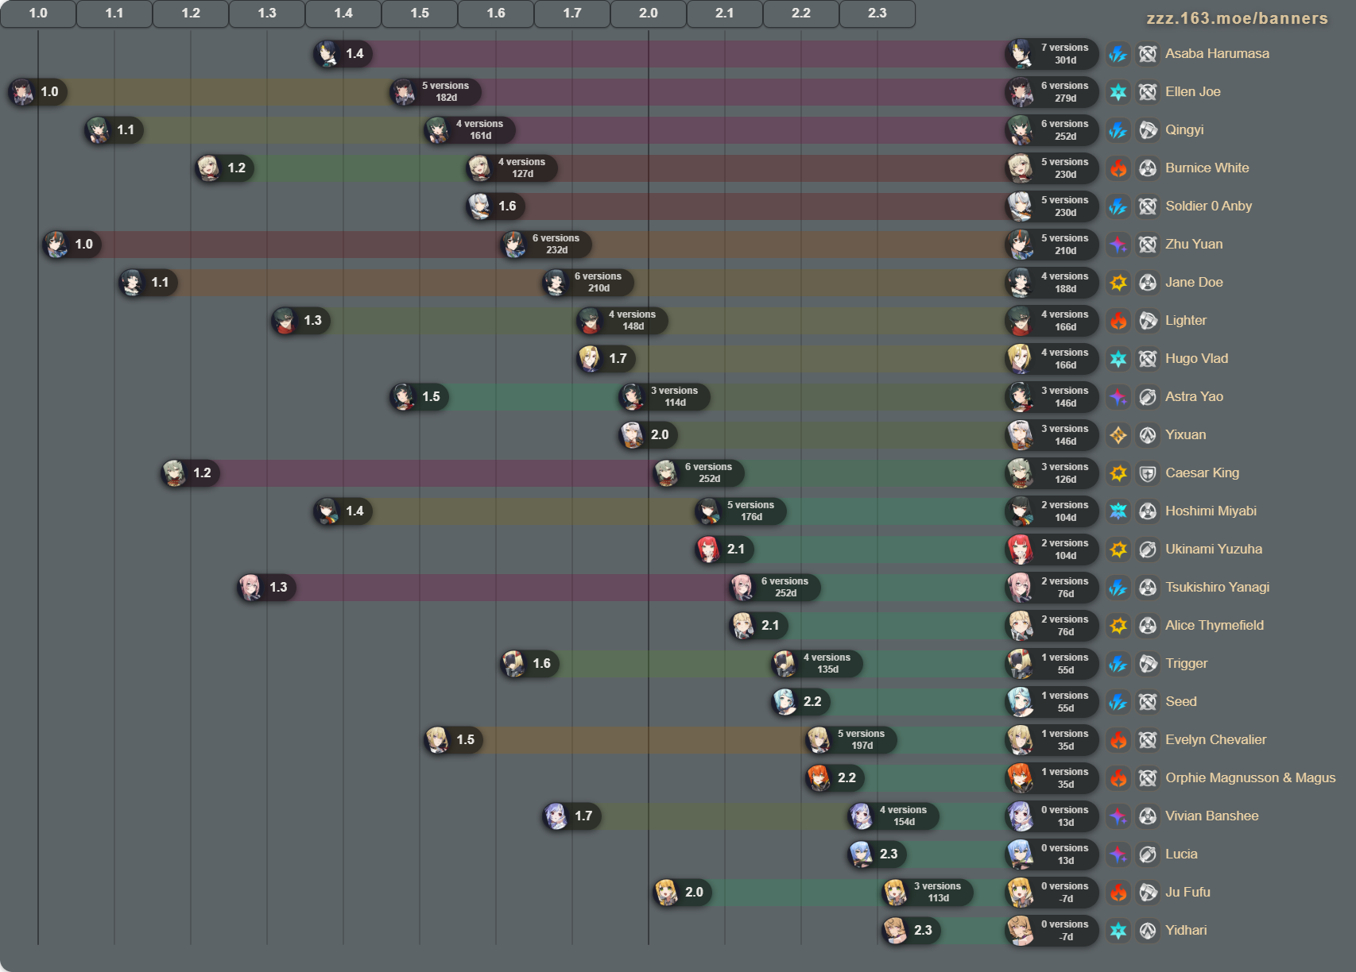Open the Yidhari character name
The width and height of the screenshot is (1356, 972).
point(1186,931)
